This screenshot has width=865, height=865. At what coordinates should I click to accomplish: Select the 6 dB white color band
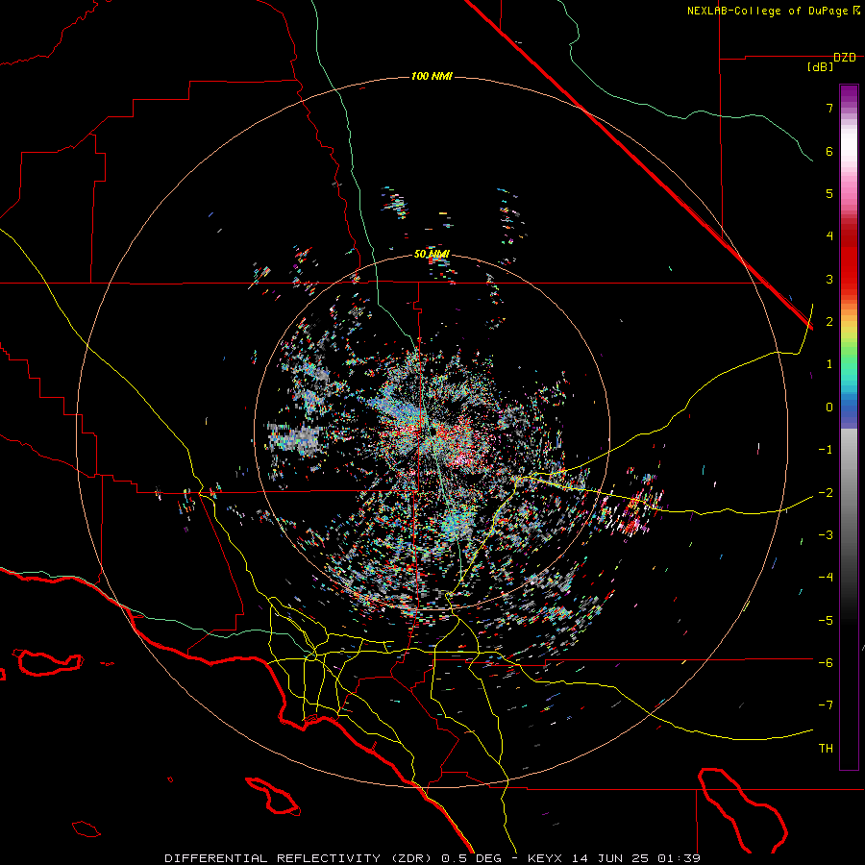[849, 151]
